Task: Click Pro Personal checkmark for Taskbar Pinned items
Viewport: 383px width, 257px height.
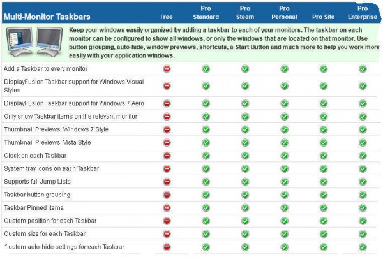Action: click(x=284, y=208)
